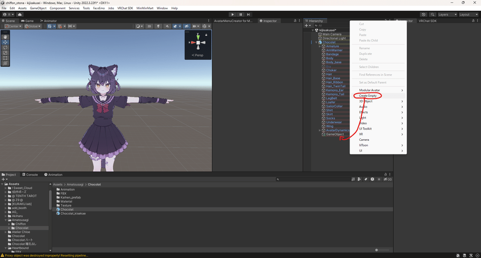Toggle the 2D view mode

click(149, 26)
